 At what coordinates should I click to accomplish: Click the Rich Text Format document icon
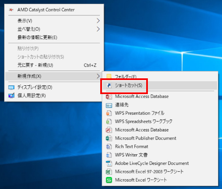[109, 146]
